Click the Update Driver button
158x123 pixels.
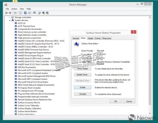click(x=82, y=75)
